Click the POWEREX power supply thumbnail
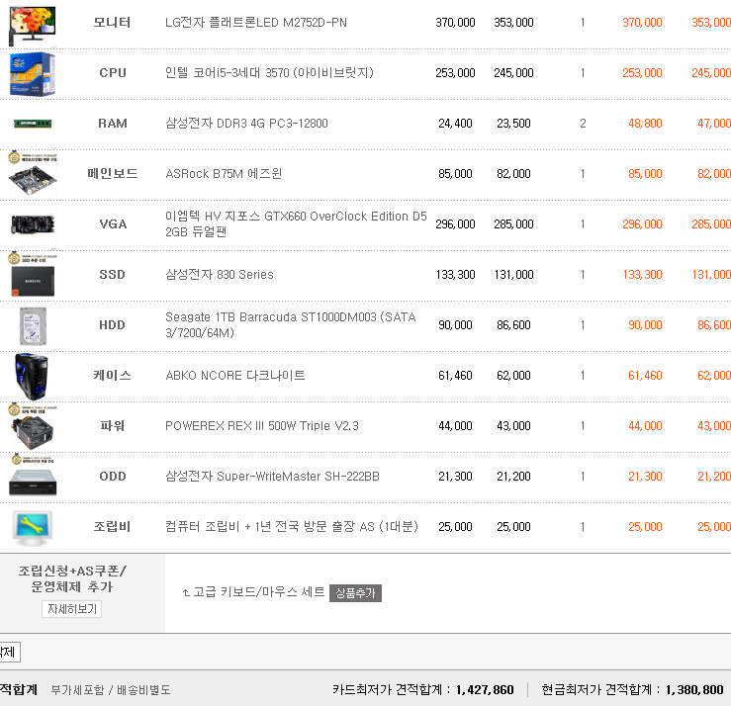Screen dimensions: 731x706 pyautogui.click(x=33, y=426)
